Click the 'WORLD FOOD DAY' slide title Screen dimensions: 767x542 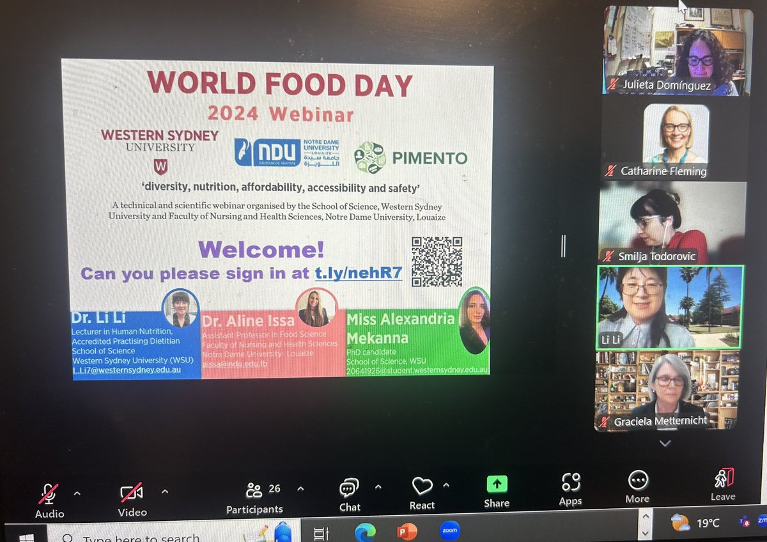(x=280, y=84)
